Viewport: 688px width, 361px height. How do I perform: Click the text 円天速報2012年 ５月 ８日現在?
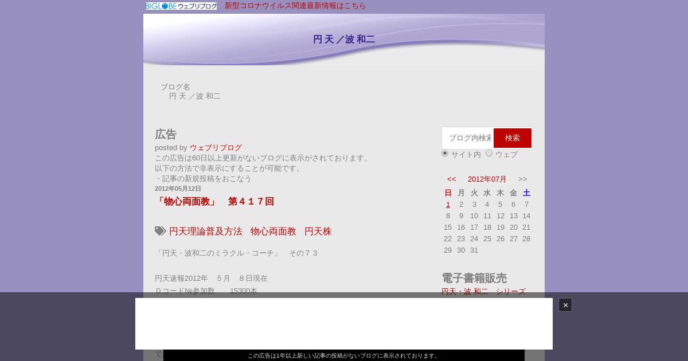[211, 278]
